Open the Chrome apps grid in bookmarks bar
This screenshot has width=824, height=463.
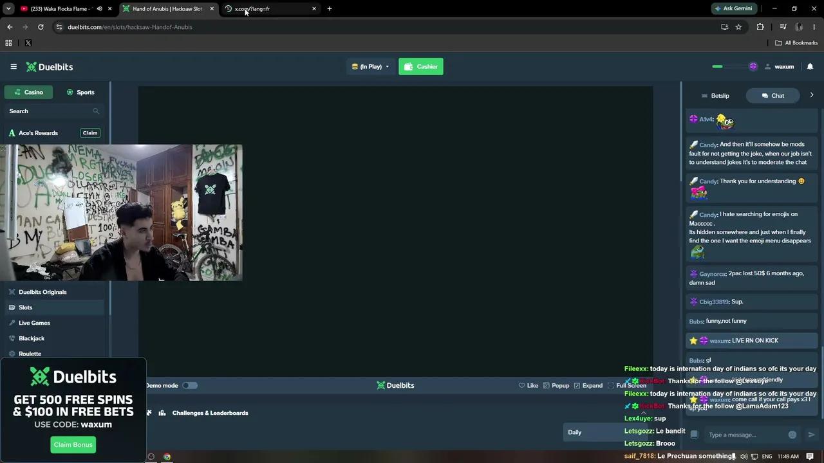(8, 43)
